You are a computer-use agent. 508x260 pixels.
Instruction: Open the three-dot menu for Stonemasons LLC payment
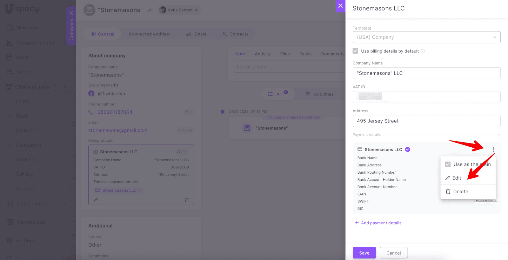[x=493, y=150]
